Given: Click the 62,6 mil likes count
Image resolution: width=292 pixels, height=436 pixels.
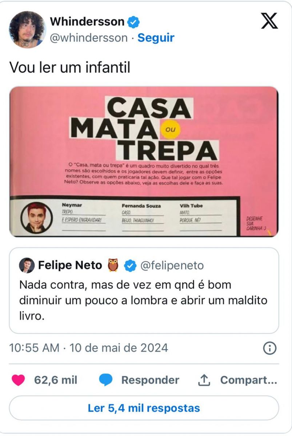Looking at the screenshot, I should tap(56, 380).
